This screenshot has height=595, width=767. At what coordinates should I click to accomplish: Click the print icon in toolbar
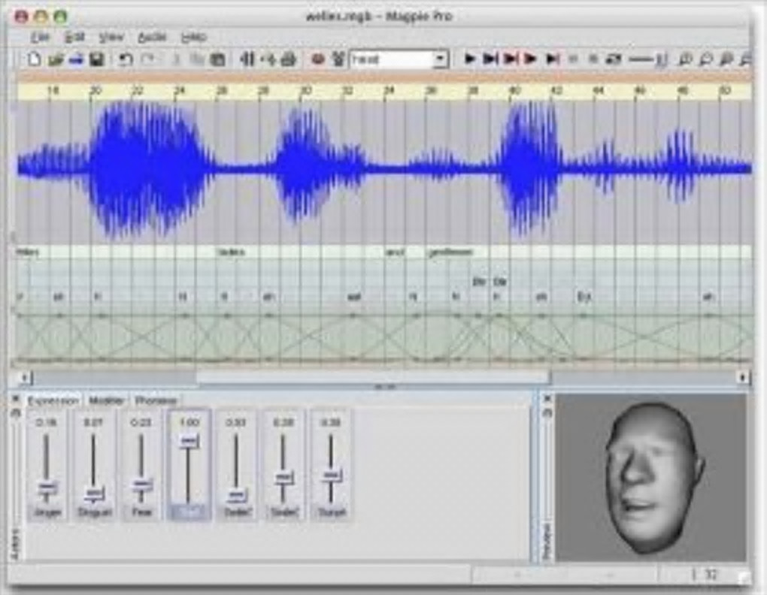pos(289,59)
